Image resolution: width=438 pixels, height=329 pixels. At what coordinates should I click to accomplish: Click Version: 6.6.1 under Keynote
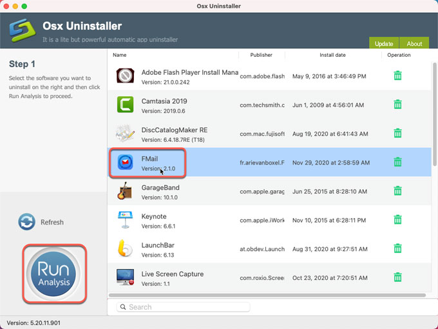pos(158,226)
